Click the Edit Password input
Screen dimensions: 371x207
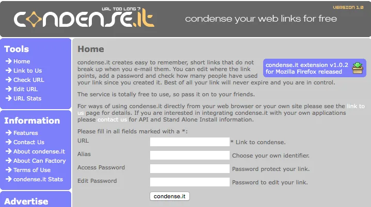[x=189, y=182]
